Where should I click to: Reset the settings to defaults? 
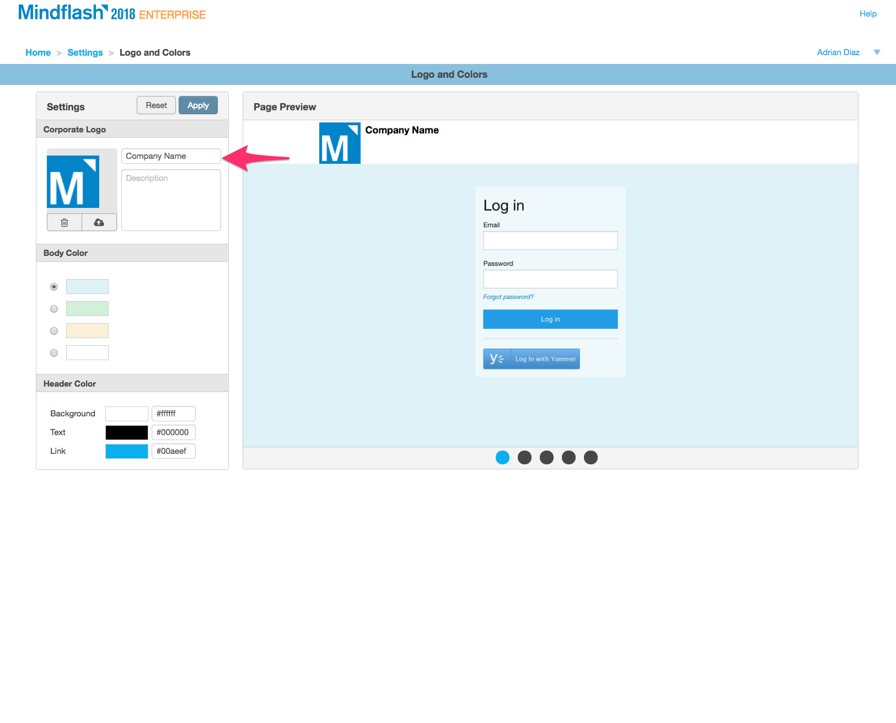pyautogui.click(x=156, y=105)
